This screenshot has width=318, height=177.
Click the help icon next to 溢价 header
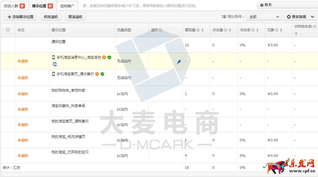pyautogui.click(x=161, y=30)
